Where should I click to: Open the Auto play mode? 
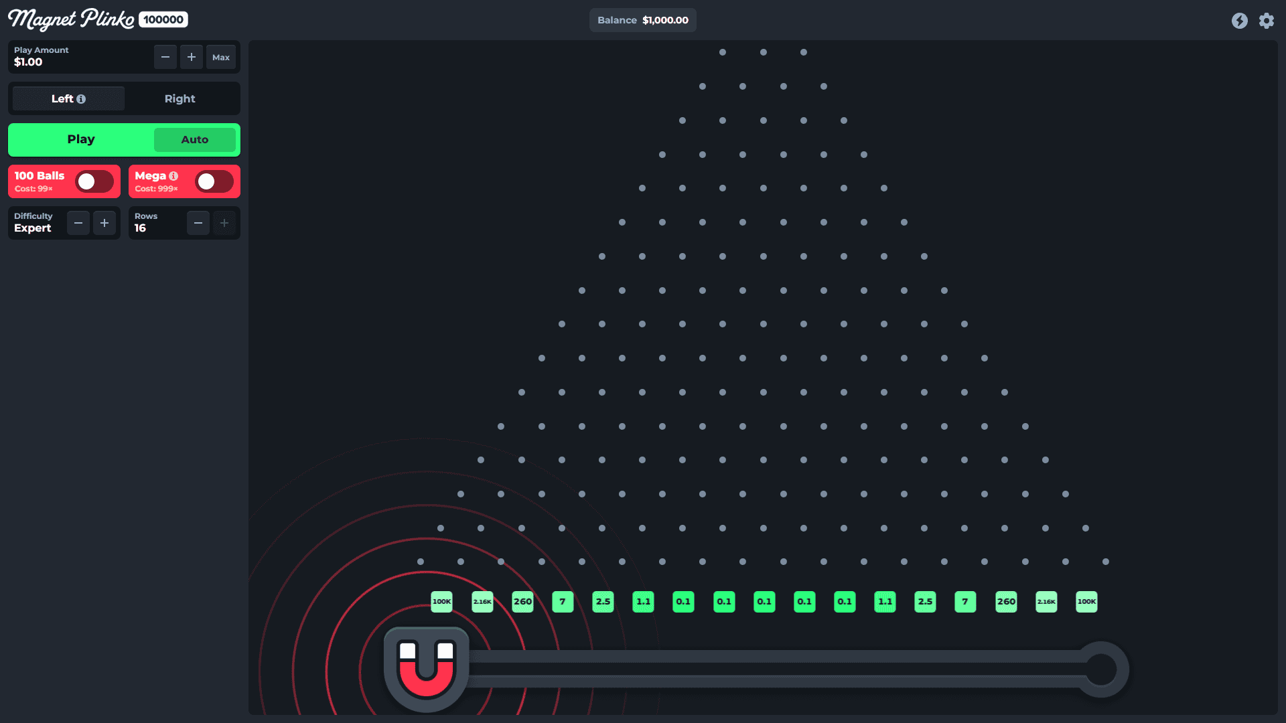195,139
